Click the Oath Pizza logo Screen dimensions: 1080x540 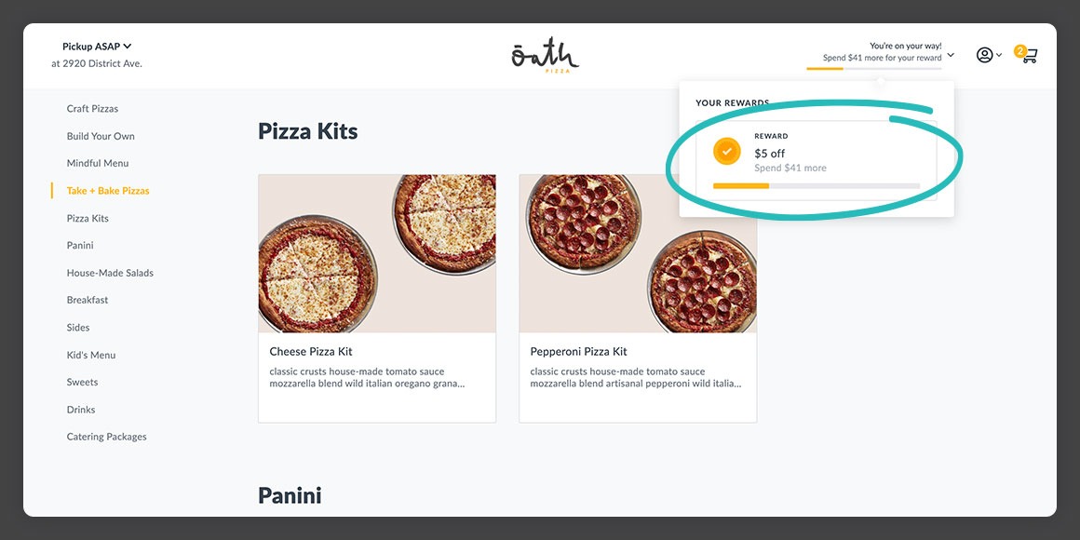coord(546,53)
